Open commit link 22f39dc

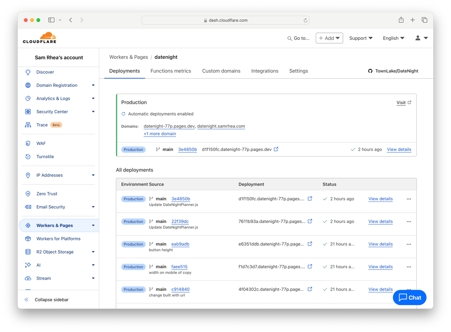180,221
